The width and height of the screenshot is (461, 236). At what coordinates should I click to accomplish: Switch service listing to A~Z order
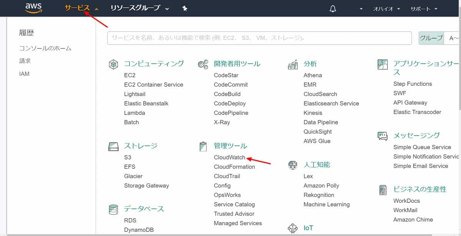pos(453,38)
